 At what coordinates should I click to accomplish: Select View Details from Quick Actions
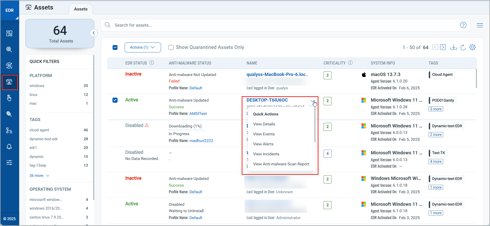tap(264, 124)
